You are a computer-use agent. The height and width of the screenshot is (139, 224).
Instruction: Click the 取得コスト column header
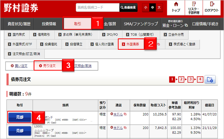click(158, 105)
